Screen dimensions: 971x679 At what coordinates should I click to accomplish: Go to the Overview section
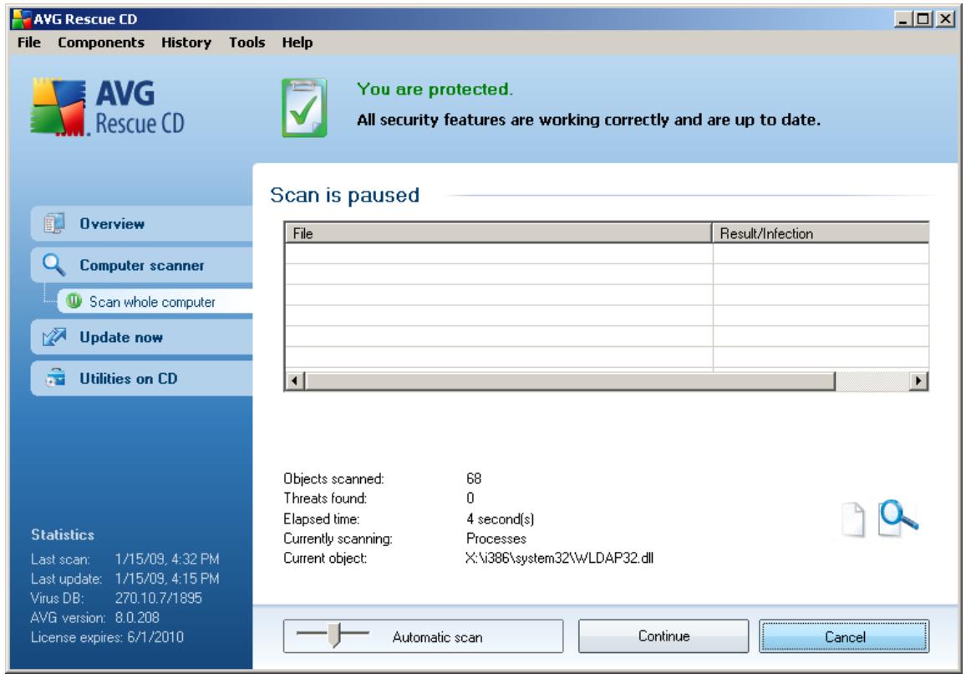click(142, 223)
